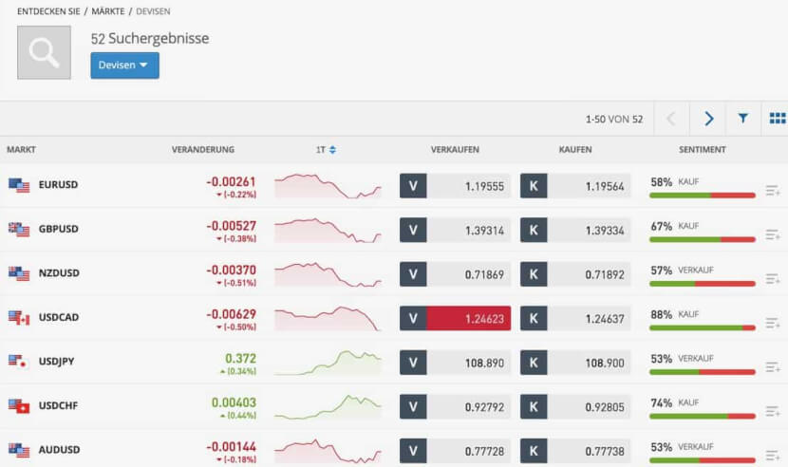Image resolution: width=788 pixels, height=467 pixels.
Task: Add USDCAD to watchlist icon
Action: point(773,324)
